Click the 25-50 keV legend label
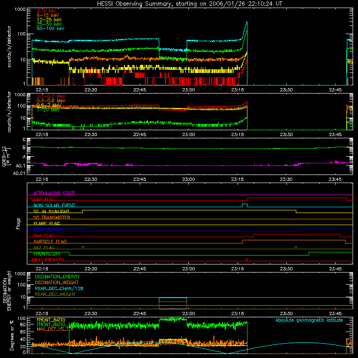358x358 pixels. click(x=49, y=24)
